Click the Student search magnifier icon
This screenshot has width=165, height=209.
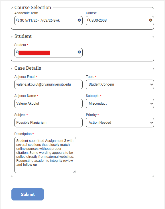[17, 52]
